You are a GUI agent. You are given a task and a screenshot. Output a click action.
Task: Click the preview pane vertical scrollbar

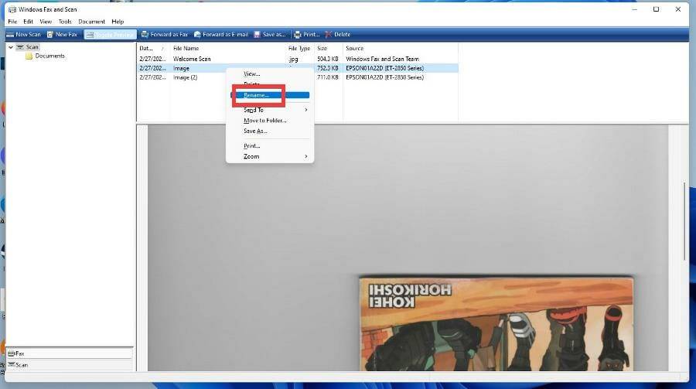[x=684, y=222]
